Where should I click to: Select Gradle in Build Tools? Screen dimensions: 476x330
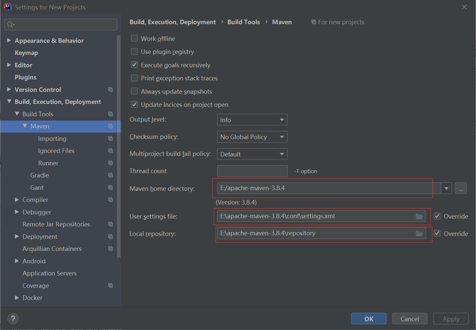click(x=39, y=175)
